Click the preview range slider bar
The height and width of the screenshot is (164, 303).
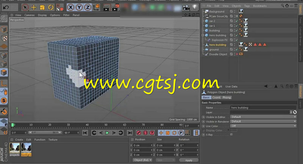click(45, 132)
